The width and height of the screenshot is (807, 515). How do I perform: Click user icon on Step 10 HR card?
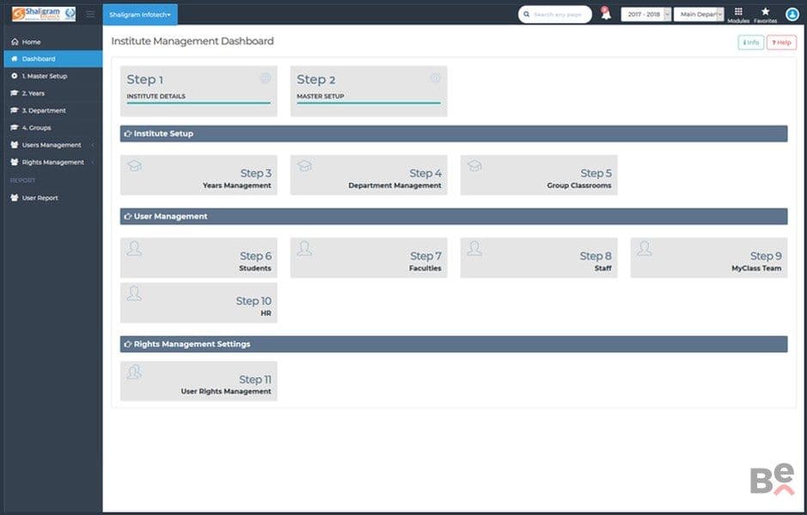[x=134, y=294]
